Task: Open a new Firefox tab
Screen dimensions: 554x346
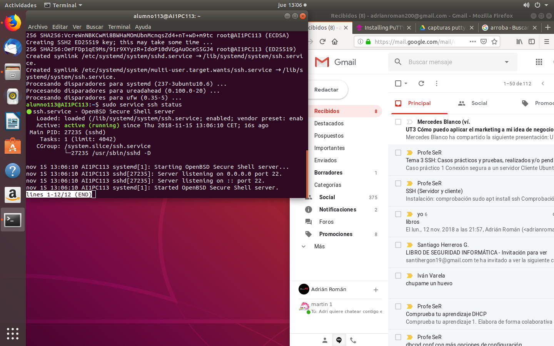Action: [x=548, y=27]
